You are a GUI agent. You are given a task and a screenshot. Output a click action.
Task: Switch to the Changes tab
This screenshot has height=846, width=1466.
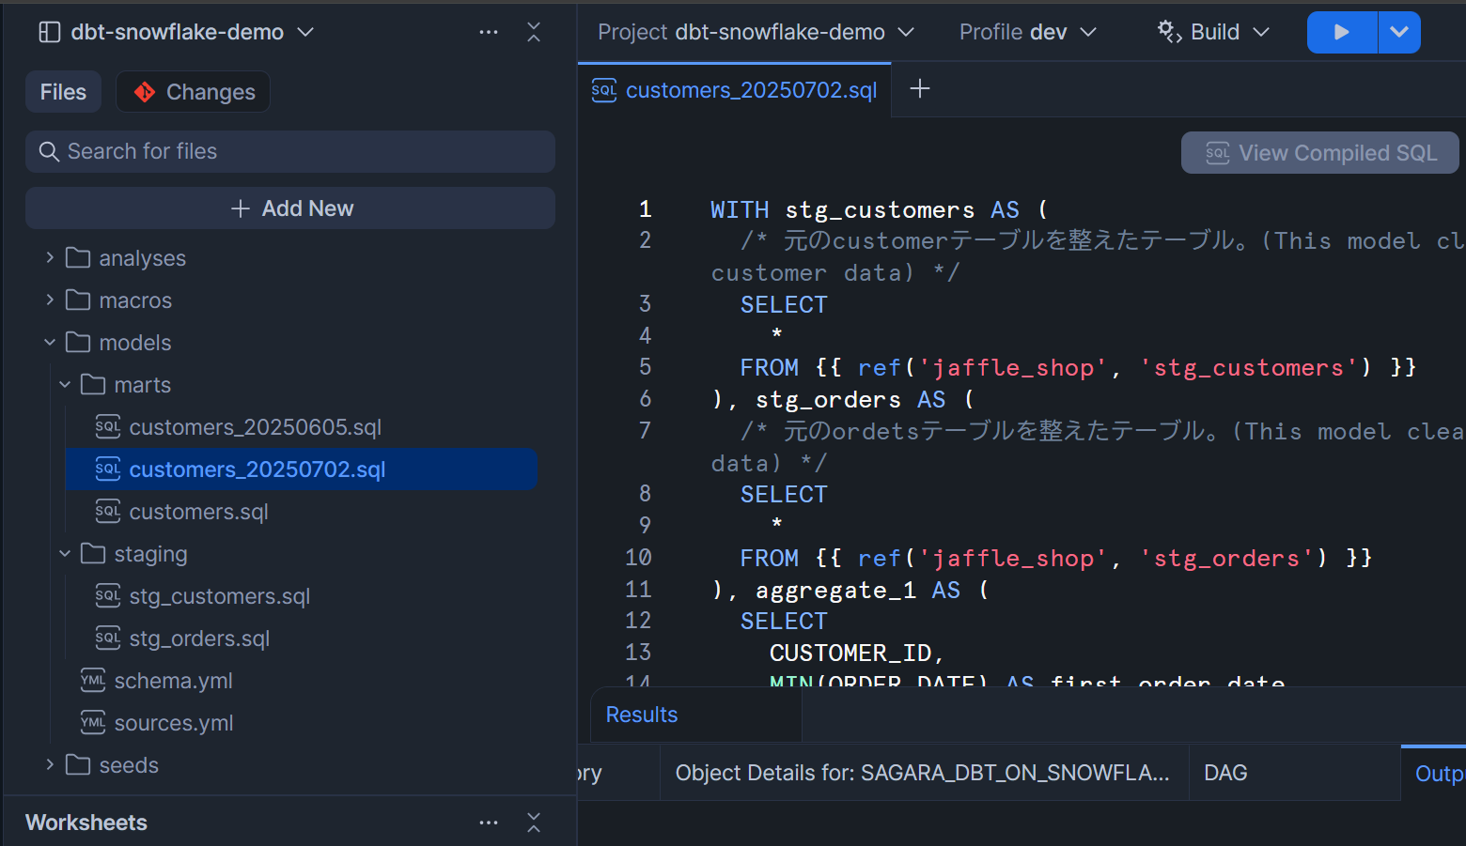pos(194,92)
